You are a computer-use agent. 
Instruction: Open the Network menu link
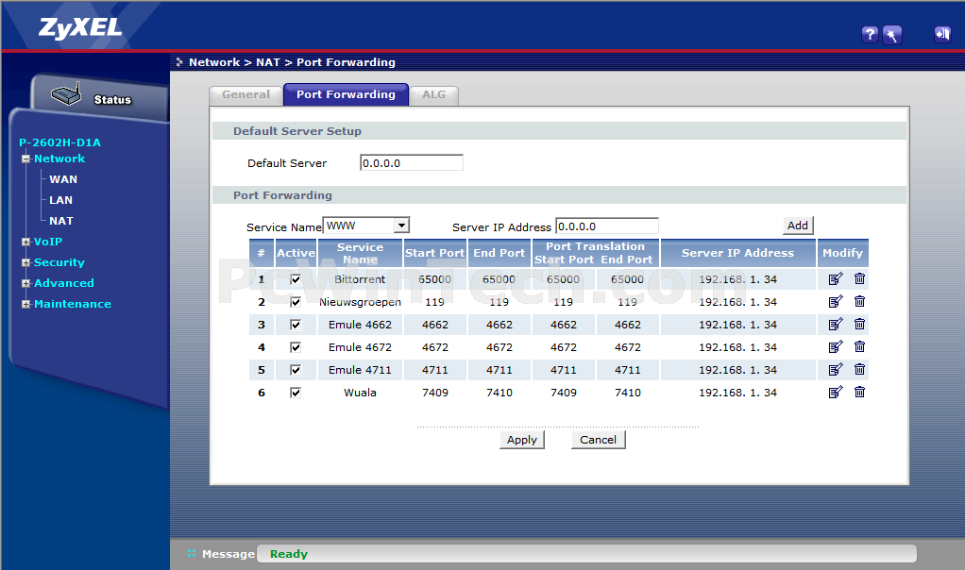tap(59, 159)
